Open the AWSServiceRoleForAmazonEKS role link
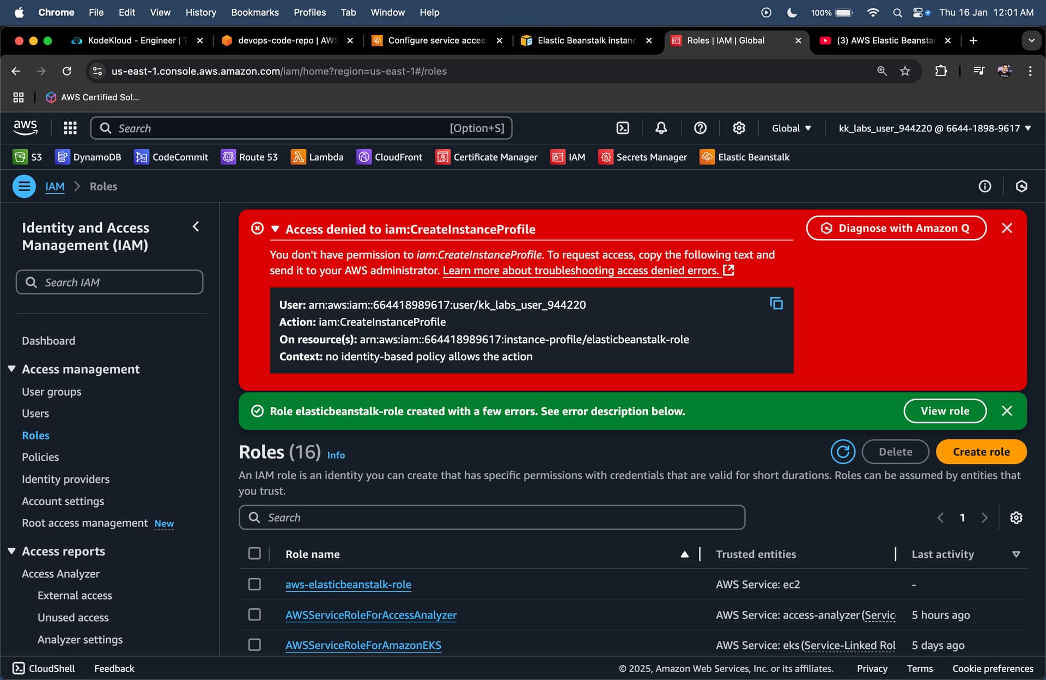 pos(363,645)
